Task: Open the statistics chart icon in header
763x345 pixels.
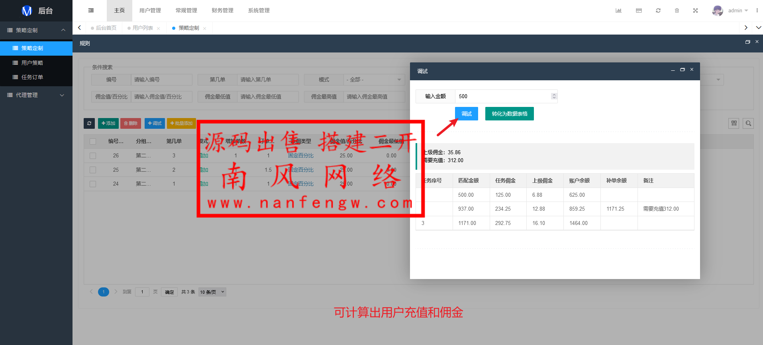Action: point(618,10)
